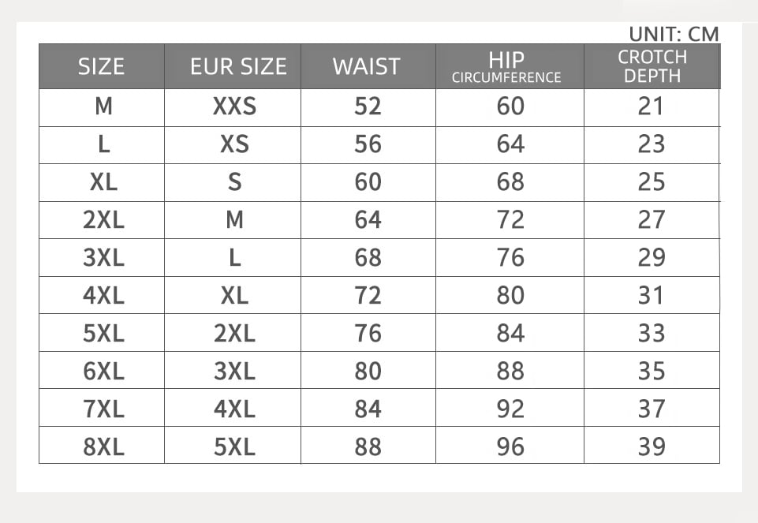Click the EUR SIZE column header
The width and height of the screenshot is (758, 523).
point(238,67)
